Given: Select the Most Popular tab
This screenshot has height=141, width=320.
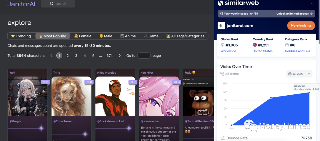Looking at the screenshot, I should (53, 36).
